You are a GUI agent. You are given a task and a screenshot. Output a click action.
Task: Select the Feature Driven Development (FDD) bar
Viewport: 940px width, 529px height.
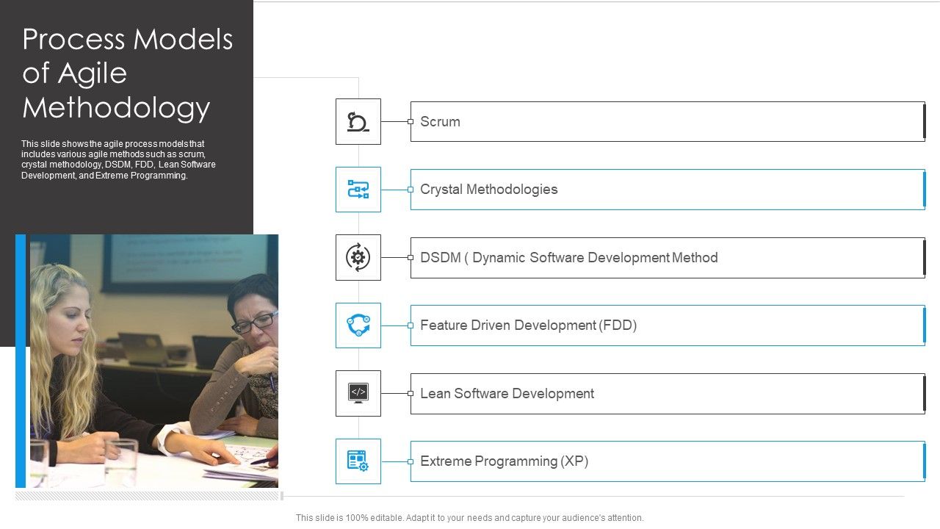coord(667,325)
